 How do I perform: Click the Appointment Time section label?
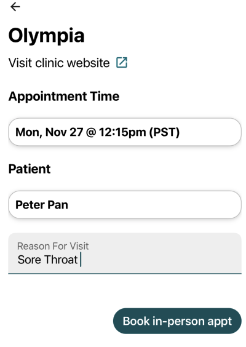pyautogui.click(x=64, y=97)
